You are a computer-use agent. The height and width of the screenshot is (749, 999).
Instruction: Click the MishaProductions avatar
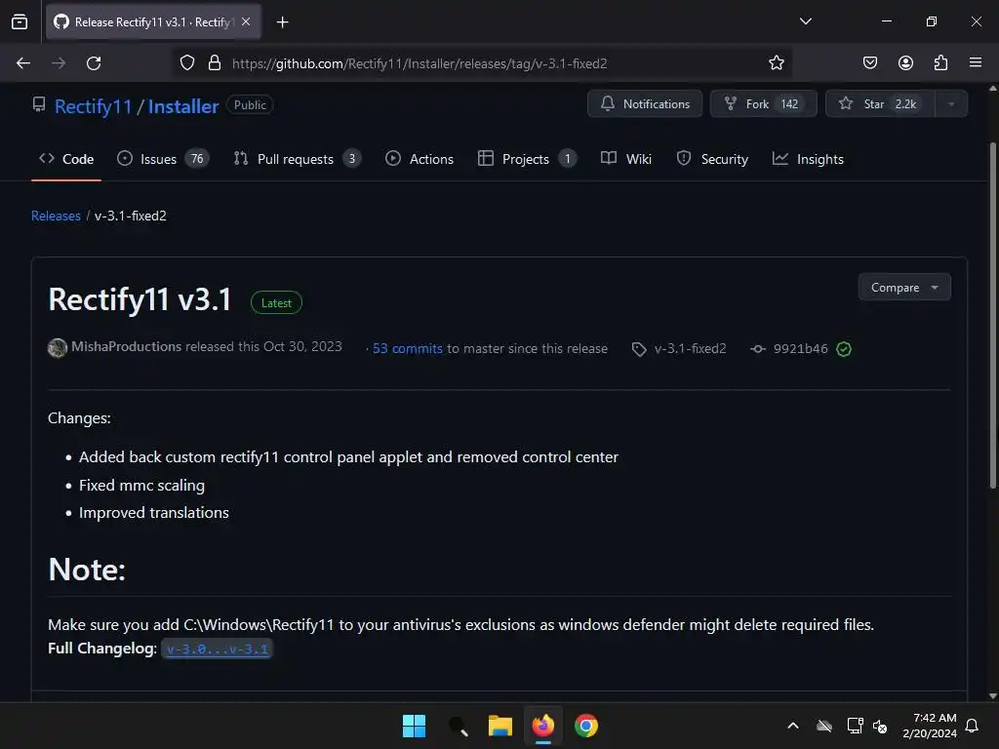coord(58,348)
